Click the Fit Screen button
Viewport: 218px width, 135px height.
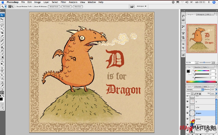[x=66, y=7]
